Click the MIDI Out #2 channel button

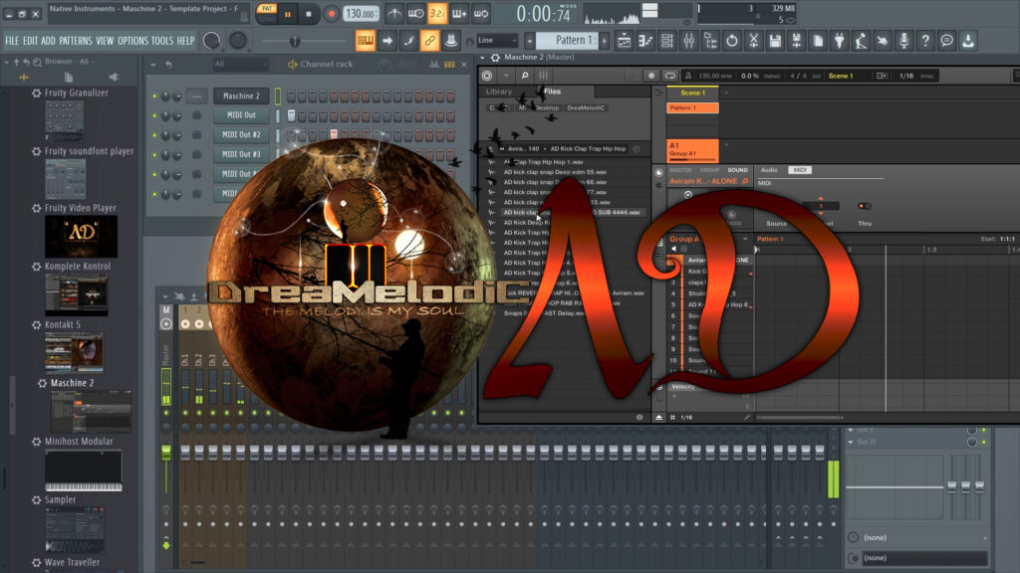click(x=241, y=134)
